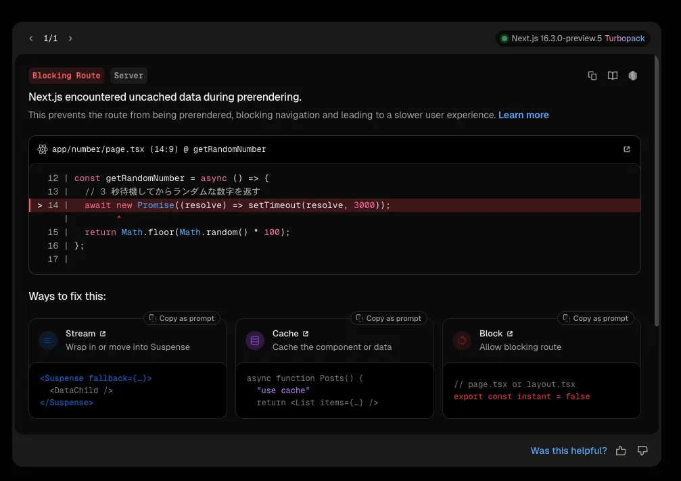Click the error title about uncached data
This screenshot has width=681, height=481.
pos(165,97)
